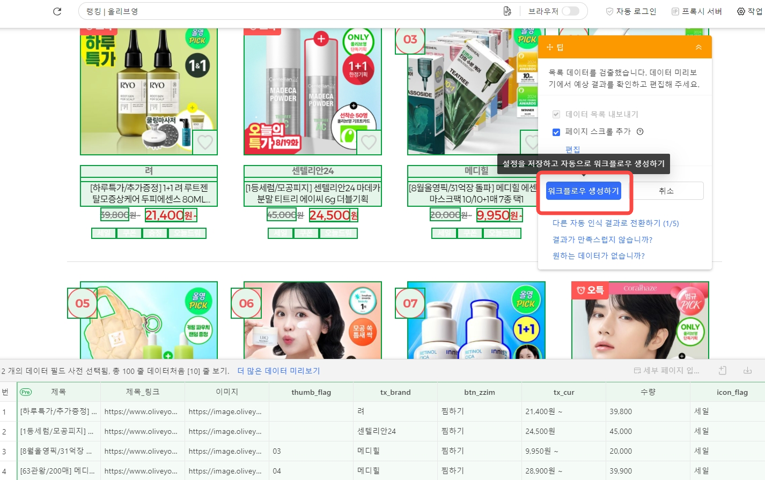The image size is (765, 480).
Task: Click the 워크플로우 생성하기 button
Action: coord(583,191)
